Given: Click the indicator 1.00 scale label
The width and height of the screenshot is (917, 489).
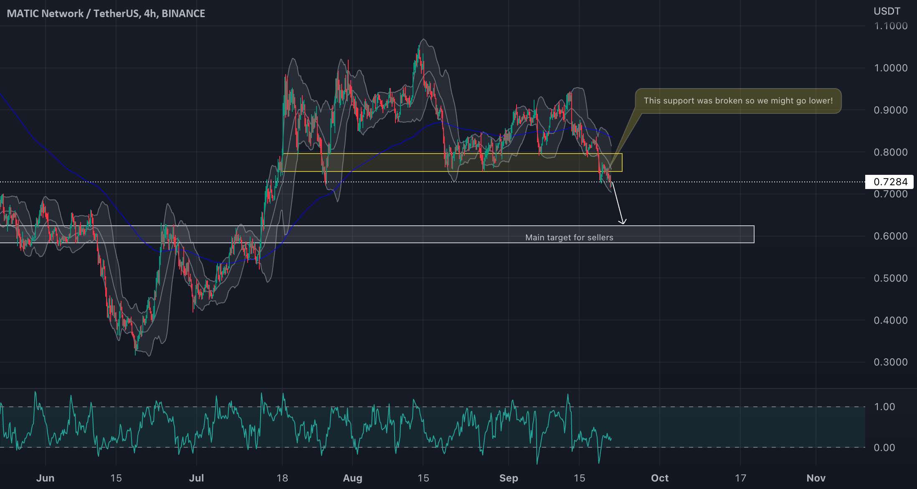Looking at the screenshot, I should coord(884,407).
